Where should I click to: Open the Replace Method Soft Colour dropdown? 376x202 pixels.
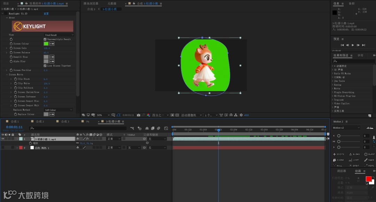[x=58, y=110]
